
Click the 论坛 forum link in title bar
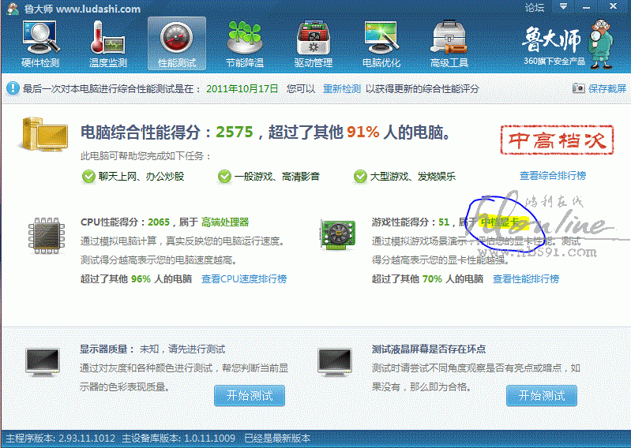pos(534,7)
